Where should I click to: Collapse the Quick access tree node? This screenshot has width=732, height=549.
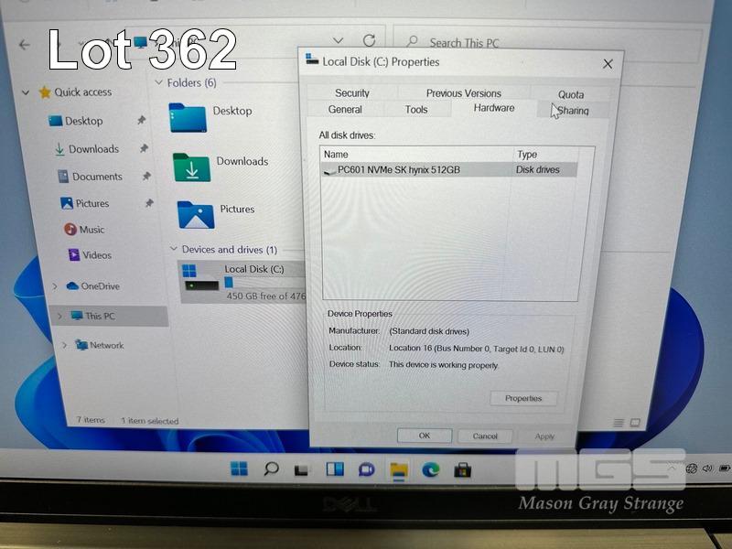26,92
